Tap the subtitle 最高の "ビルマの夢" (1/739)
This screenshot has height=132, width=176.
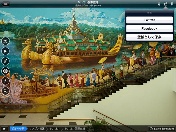tap(88, 5)
